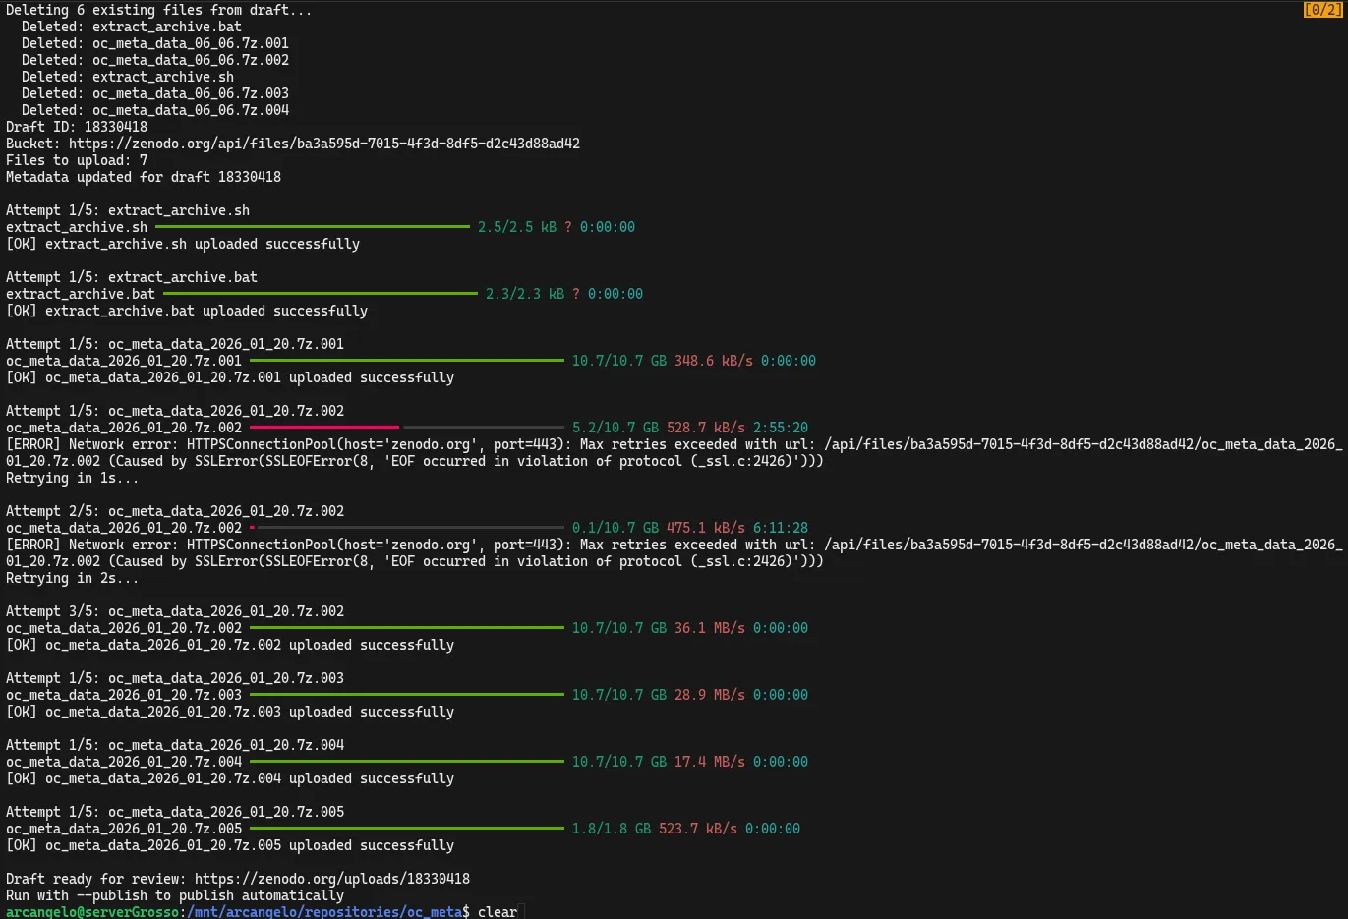Click the /mnt/arcangelo/repositories/oc_meta path in prompt
The width and height of the screenshot is (1348, 919).
[324, 912]
